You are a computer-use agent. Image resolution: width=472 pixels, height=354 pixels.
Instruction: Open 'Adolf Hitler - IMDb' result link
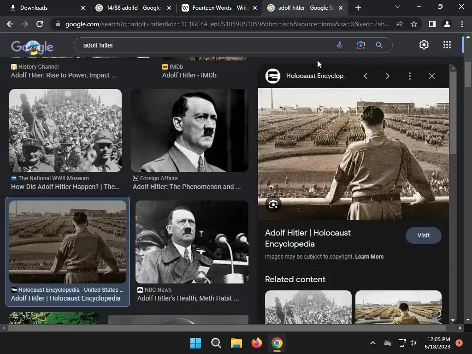tap(189, 75)
